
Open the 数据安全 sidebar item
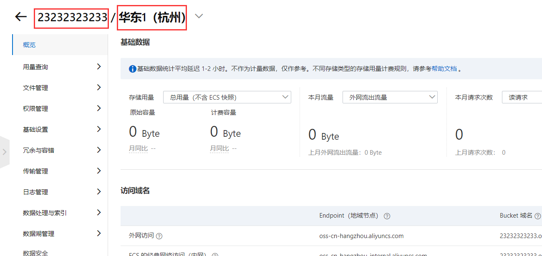[x=35, y=253]
